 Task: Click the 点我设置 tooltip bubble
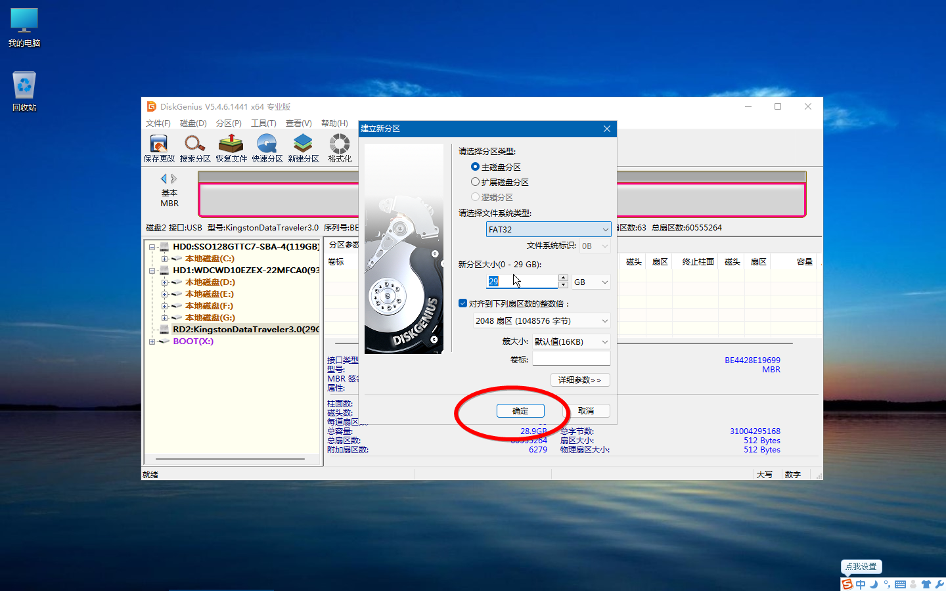(861, 567)
